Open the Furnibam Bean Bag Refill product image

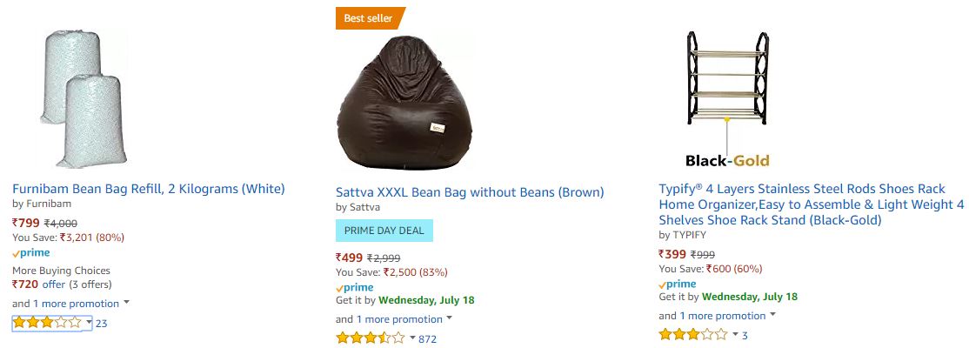[84, 99]
